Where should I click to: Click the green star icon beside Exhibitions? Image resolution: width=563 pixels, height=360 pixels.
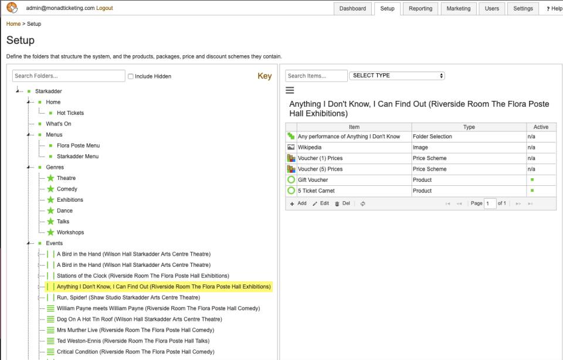[50, 199]
